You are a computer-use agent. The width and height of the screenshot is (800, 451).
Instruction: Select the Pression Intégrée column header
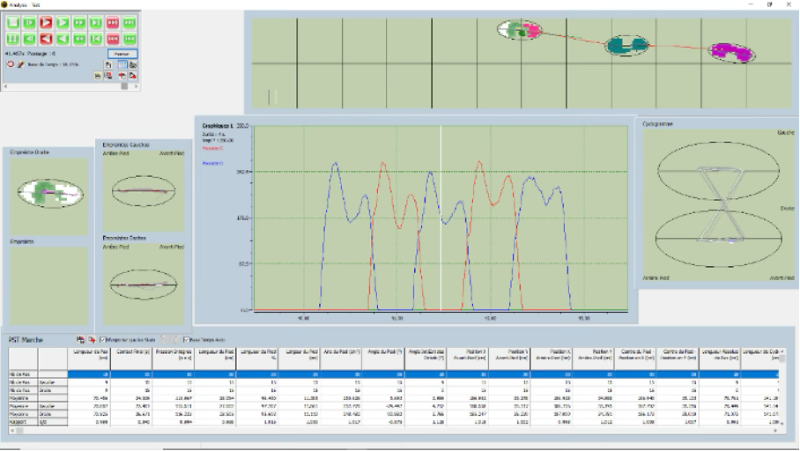pos(173,359)
